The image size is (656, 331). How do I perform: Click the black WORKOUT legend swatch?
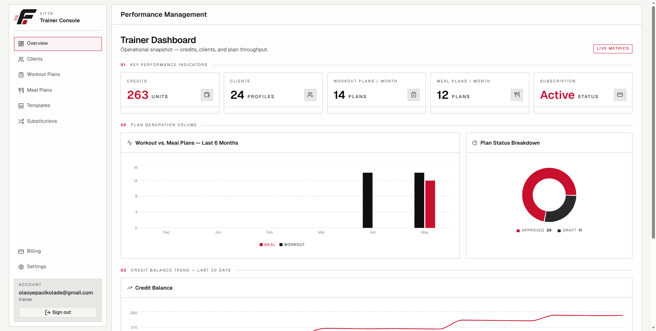(x=281, y=245)
